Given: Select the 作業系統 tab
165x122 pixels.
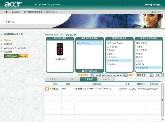Looking at the screenshot, I should pos(89,79).
